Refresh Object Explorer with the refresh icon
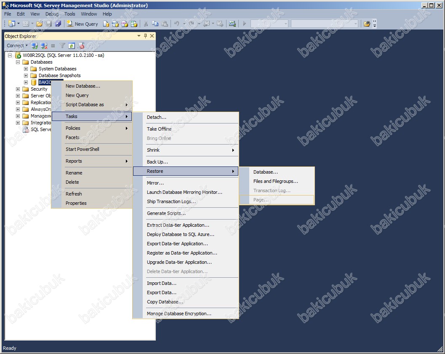445x354 pixels. pos(72,46)
